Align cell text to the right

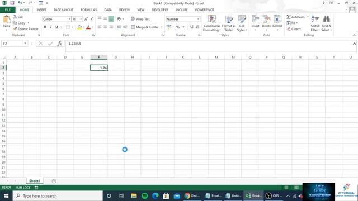(x=111, y=27)
